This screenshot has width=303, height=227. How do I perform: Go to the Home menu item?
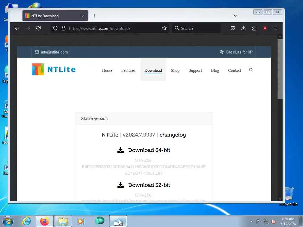coord(107,70)
